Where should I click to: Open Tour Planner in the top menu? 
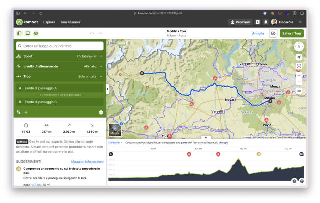point(70,22)
